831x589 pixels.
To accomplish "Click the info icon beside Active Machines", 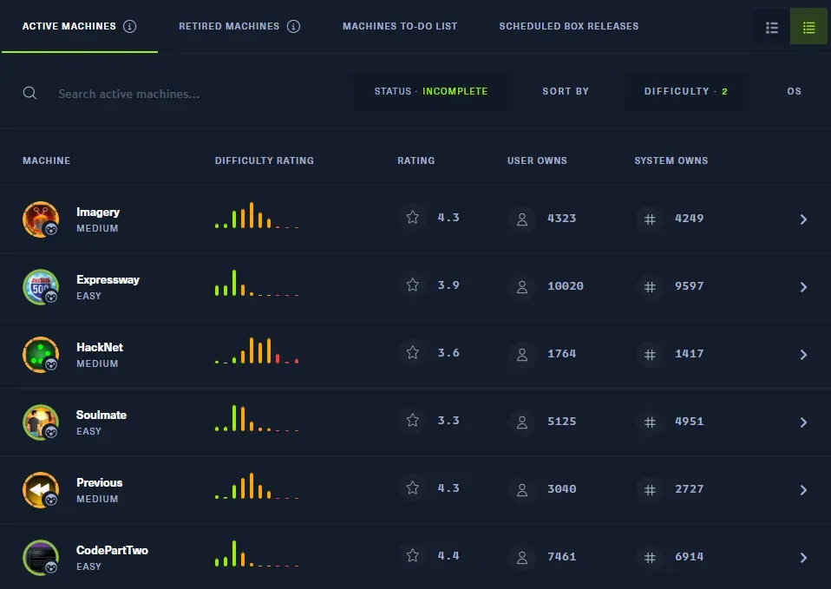I will point(130,26).
